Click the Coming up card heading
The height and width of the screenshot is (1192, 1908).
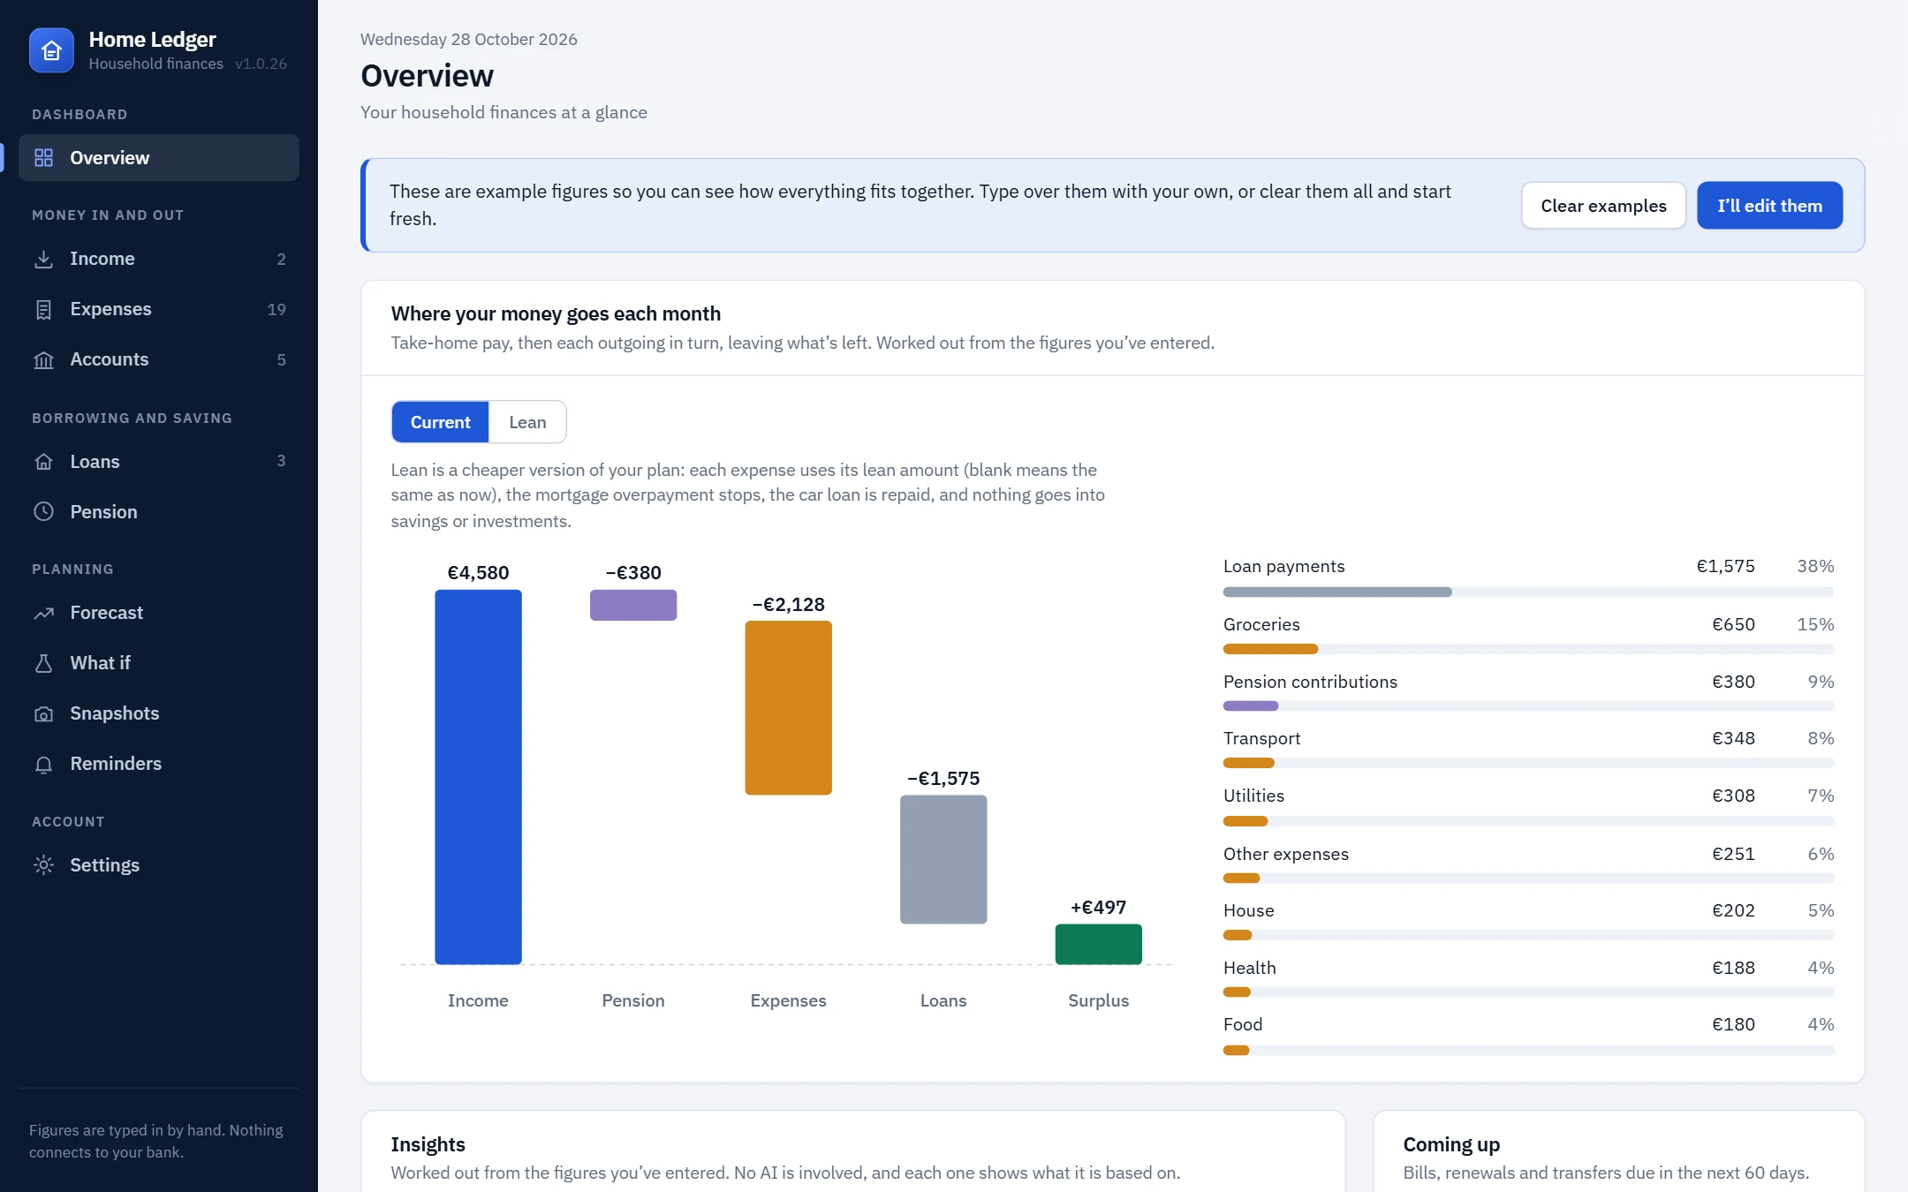[1451, 1144]
